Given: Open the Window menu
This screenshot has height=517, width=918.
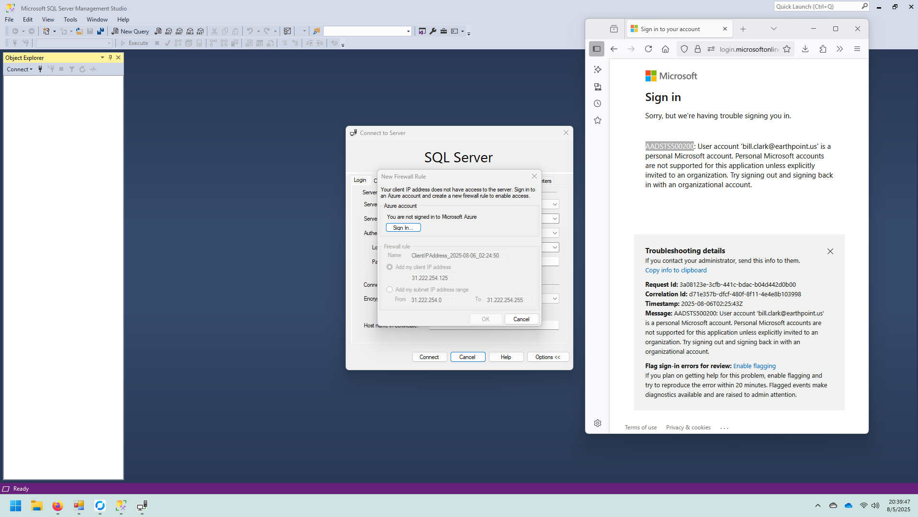Looking at the screenshot, I should 97,20.
